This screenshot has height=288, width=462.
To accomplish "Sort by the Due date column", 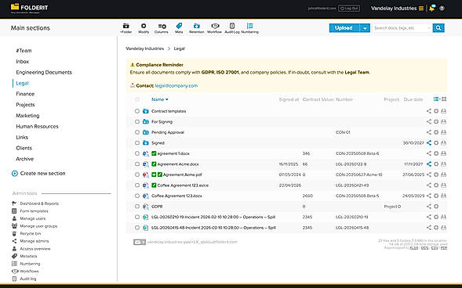I will [x=413, y=99].
